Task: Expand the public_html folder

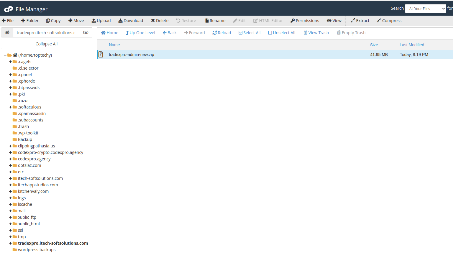Action: (x=10, y=224)
